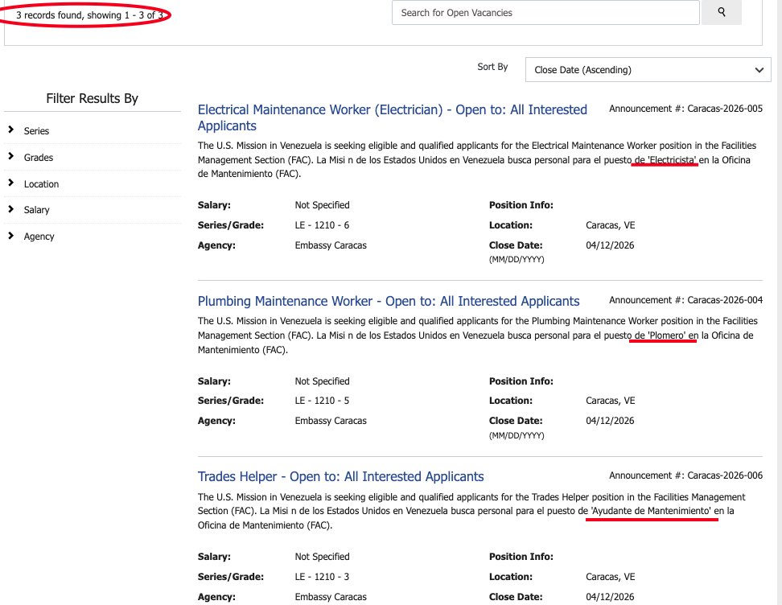Click series/grade value LE - 1210 - 5

point(322,401)
